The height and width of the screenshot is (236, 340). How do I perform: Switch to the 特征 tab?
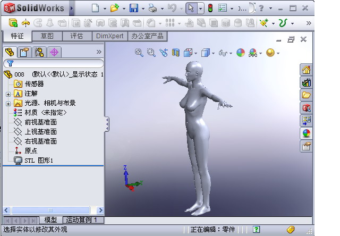[18, 36]
